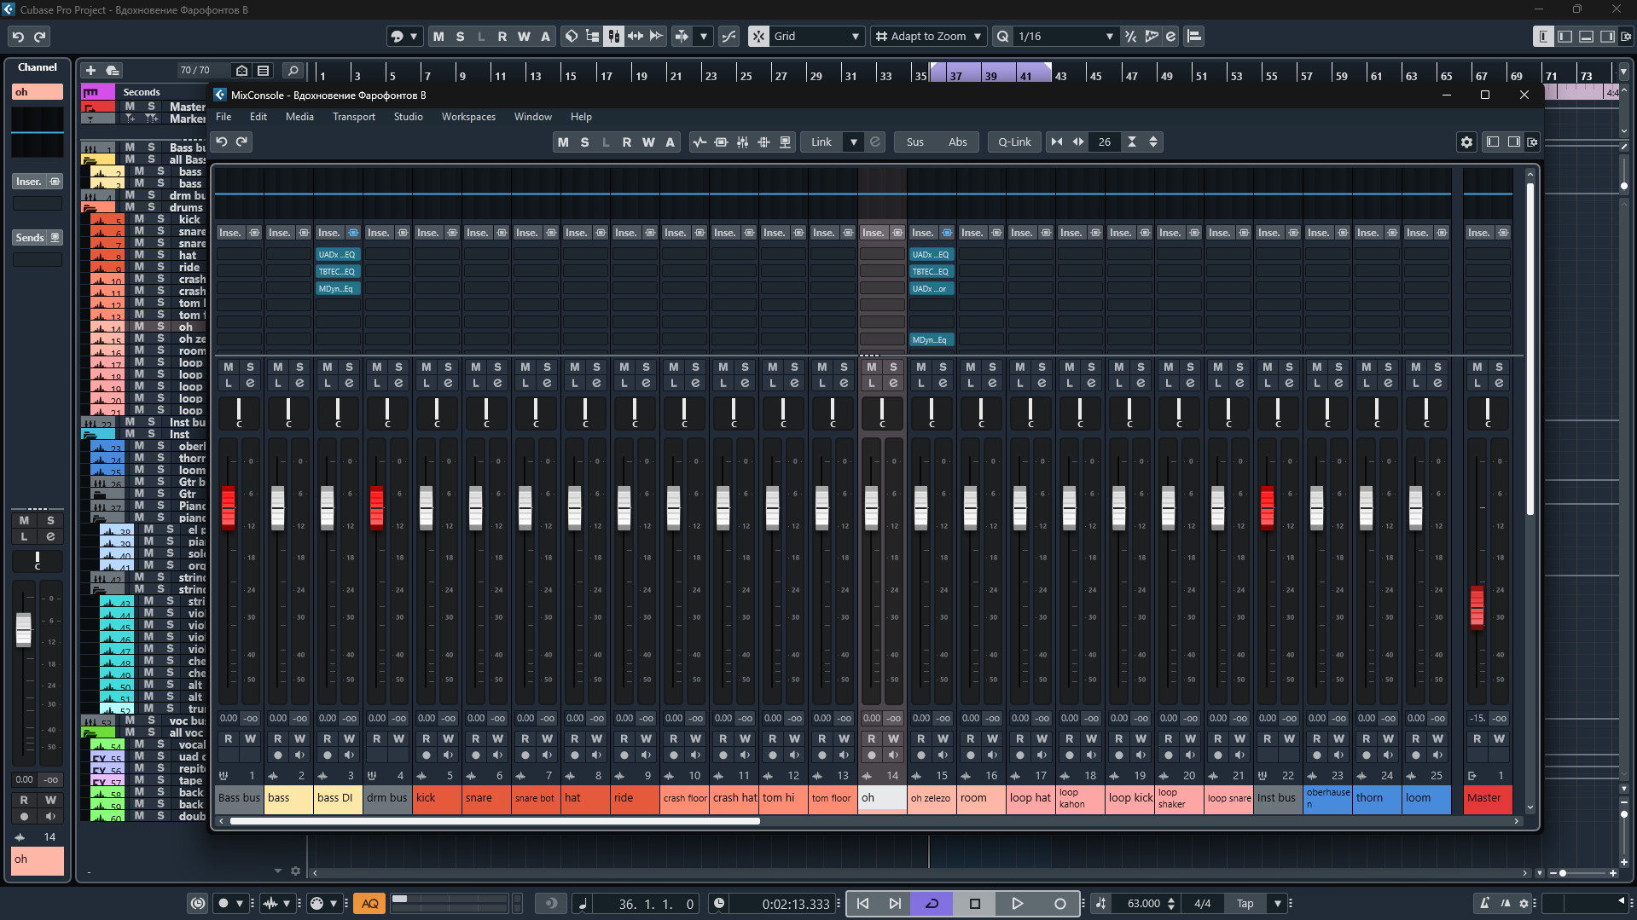1637x920 pixels.
Task: Click redo in the MixConsole toolbar
Action: (242, 142)
